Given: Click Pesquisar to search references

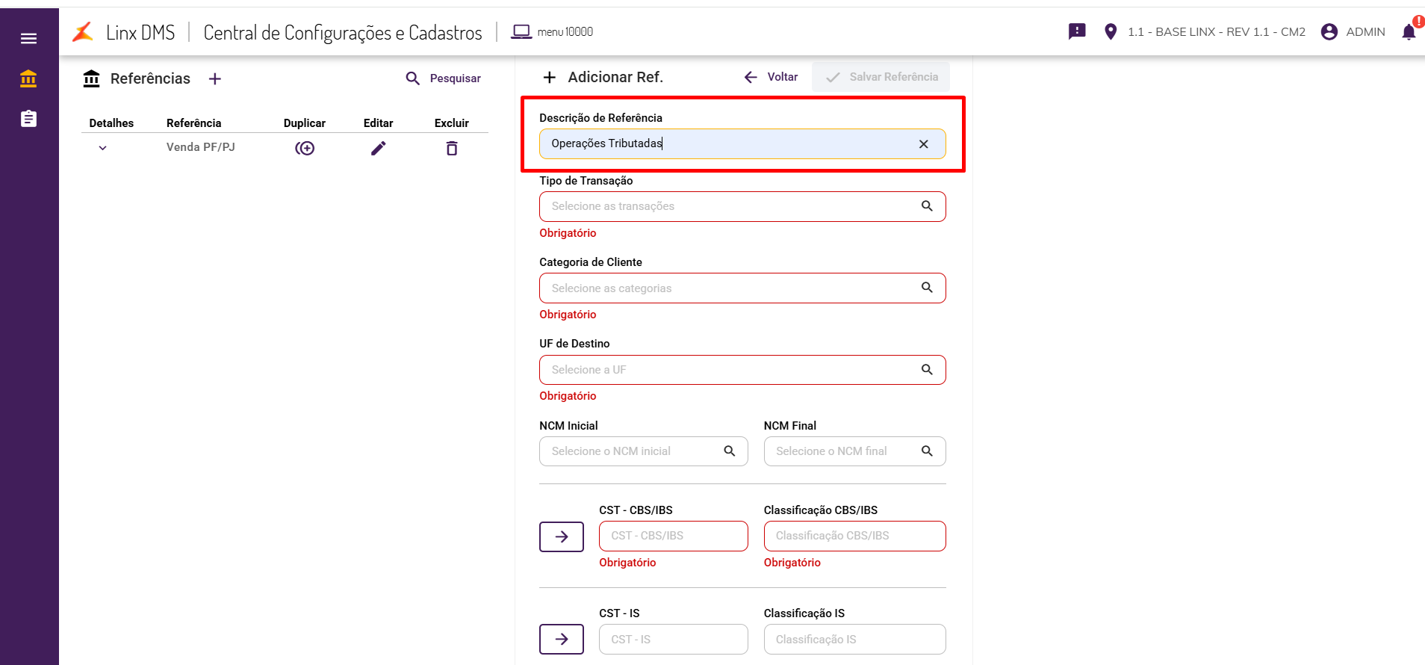Looking at the screenshot, I should pos(444,78).
